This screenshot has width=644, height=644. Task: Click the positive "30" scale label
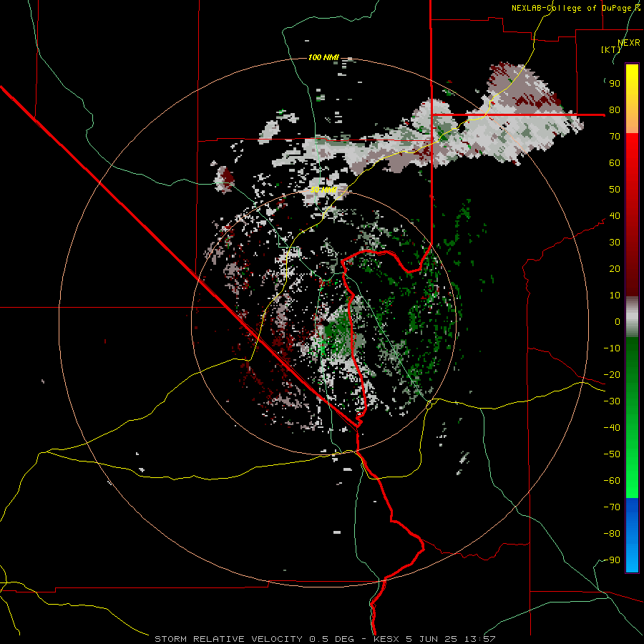[615, 243]
